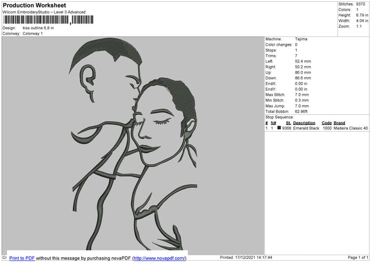Image resolution: width=371 pixels, height=262 pixels.
Task: Click the "Color changes:" label
Action: [279, 44]
